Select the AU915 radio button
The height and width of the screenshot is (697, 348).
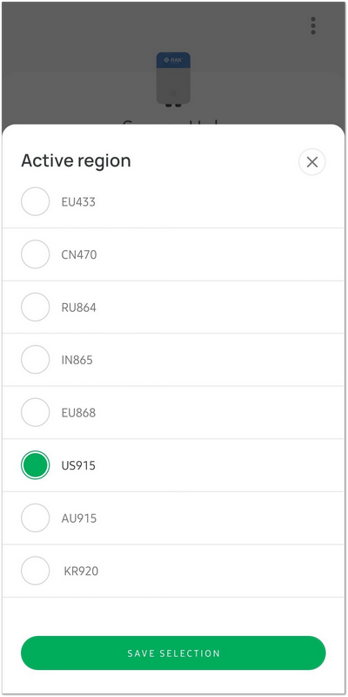coord(35,518)
